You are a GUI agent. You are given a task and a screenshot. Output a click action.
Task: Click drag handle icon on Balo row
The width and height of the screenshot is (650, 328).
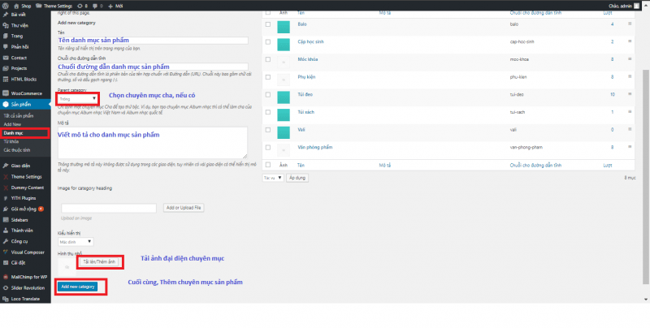630,25
